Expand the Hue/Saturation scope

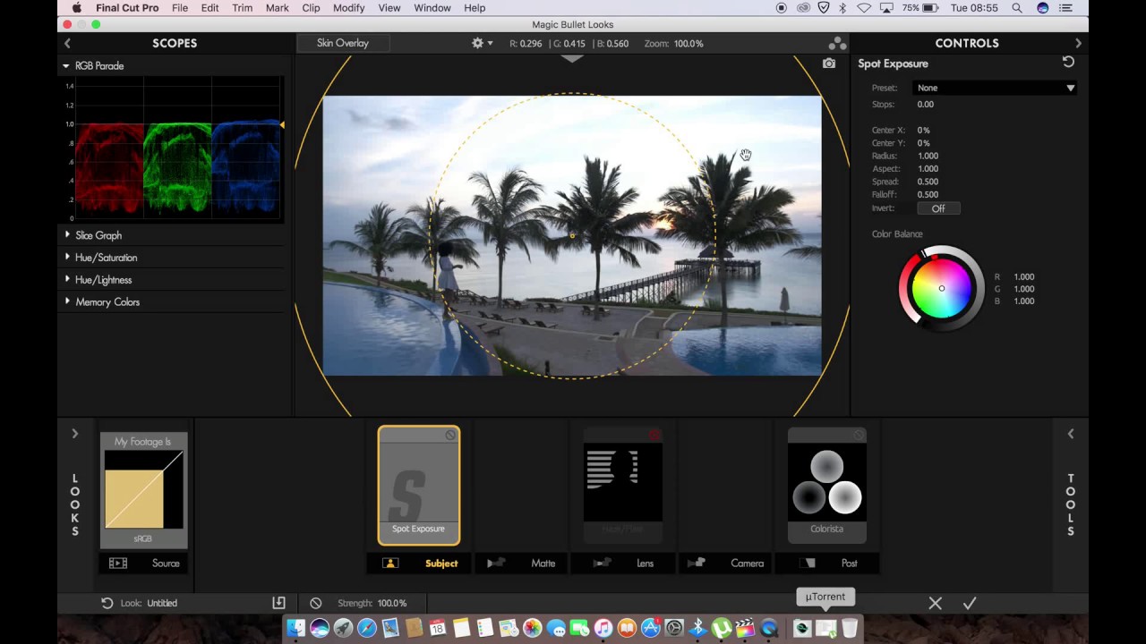coord(67,258)
